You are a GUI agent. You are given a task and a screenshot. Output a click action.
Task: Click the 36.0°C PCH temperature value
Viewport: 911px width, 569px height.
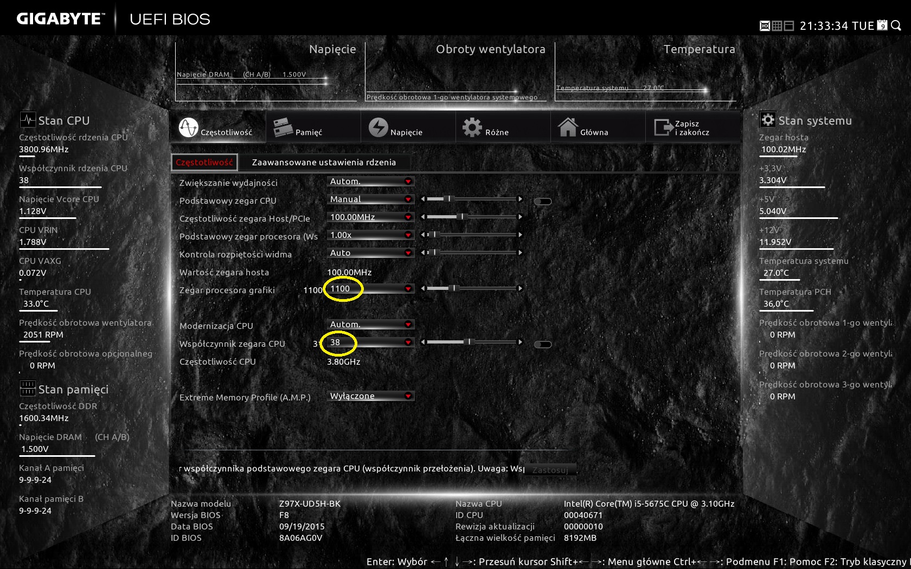(776, 304)
